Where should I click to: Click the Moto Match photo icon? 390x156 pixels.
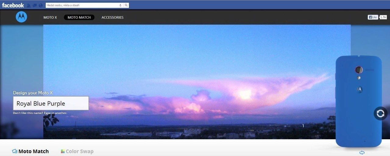pyautogui.click(x=15, y=151)
